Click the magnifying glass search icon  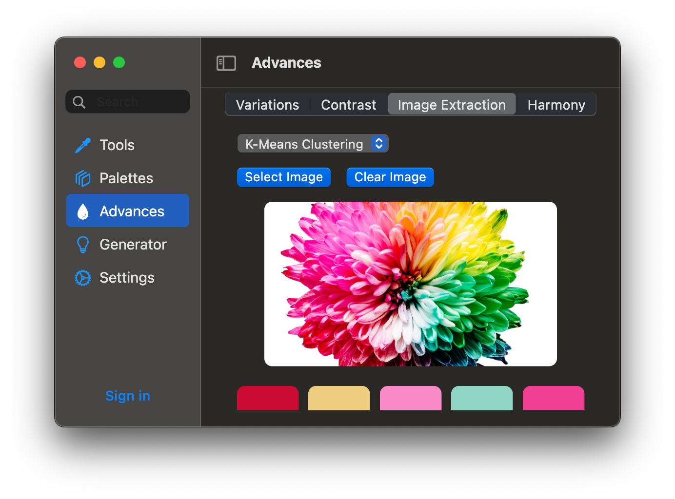(x=79, y=102)
